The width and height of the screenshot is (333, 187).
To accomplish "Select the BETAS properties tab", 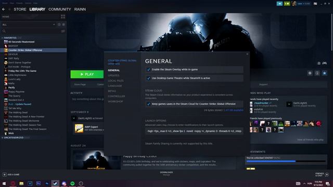I will point(112,91).
